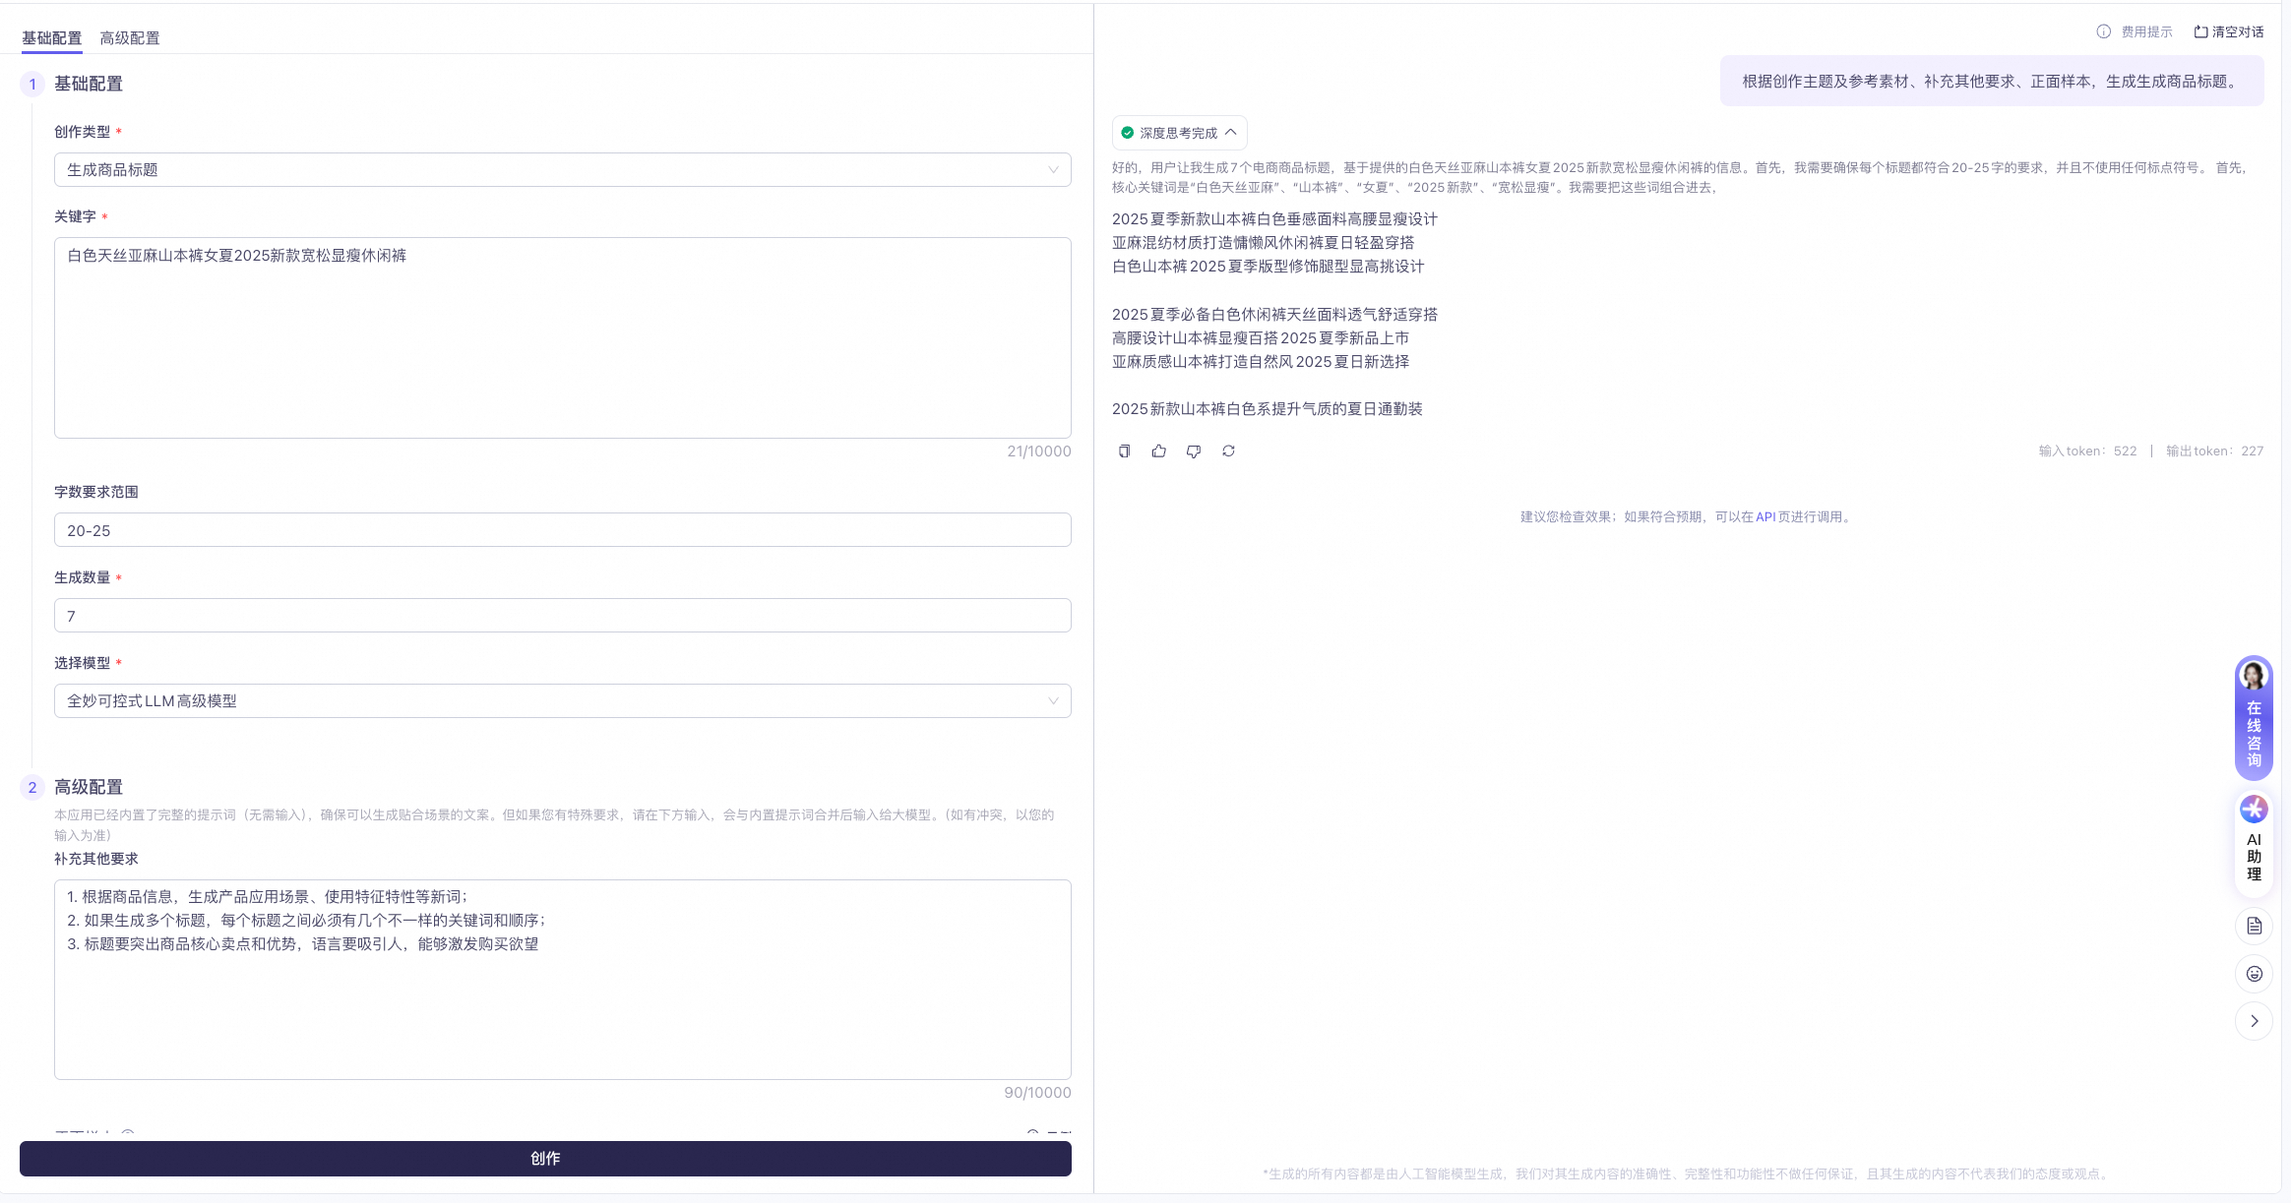Click title 亚麻质感山本裤打造自然风

1260,362
